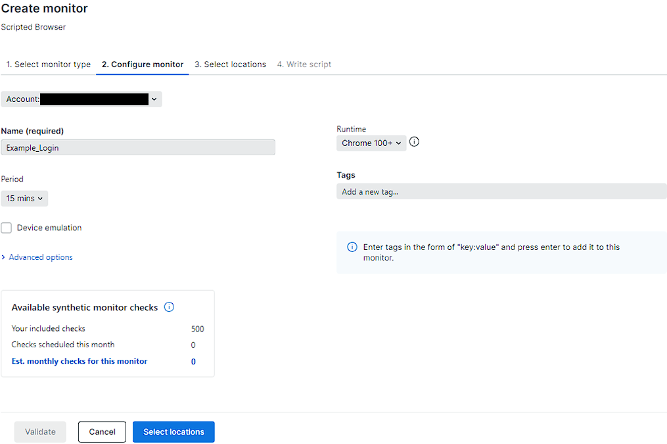This screenshot has width=667, height=444.
Task: Enable the Device emulation checkbox
Action: click(7, 228)
